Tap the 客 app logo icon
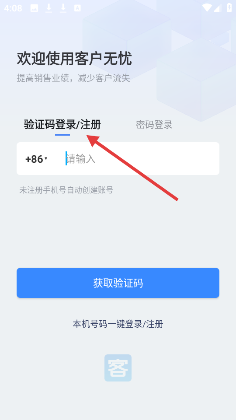This screenshot has height=420, width=236. (x=118, y=368)
